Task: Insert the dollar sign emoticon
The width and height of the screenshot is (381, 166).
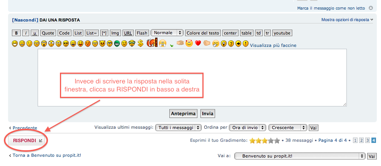Action: click(141, 43)
